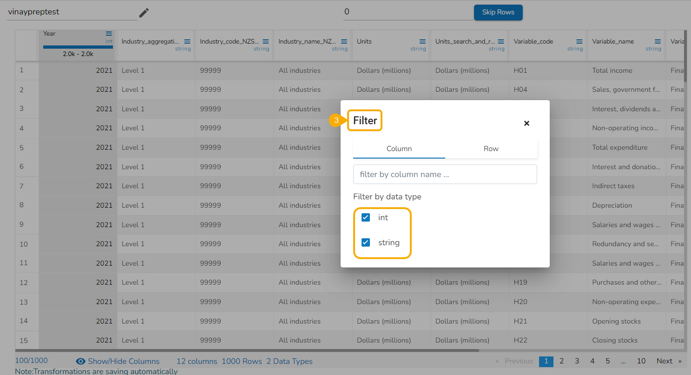Screen dimensions: 691x375
Task: Open the Variable_name column menu icon
Action: [x=658, y=41]
